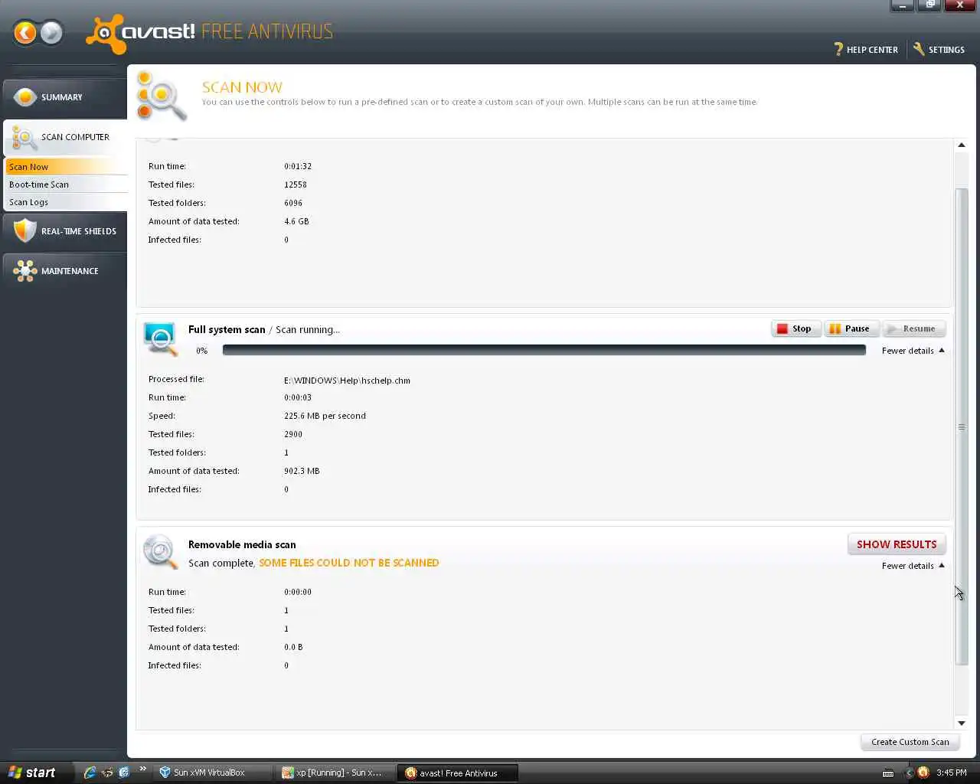Expand hidden system tray icons arrow
Image resolution: width=980 pixels, height=784 pixels.
click(910, 773)
